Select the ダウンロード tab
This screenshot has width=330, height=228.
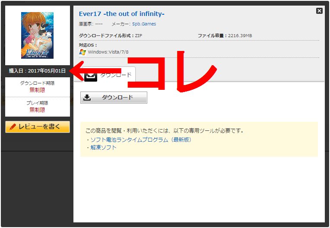pyautogui.click(x=109, y=74)
